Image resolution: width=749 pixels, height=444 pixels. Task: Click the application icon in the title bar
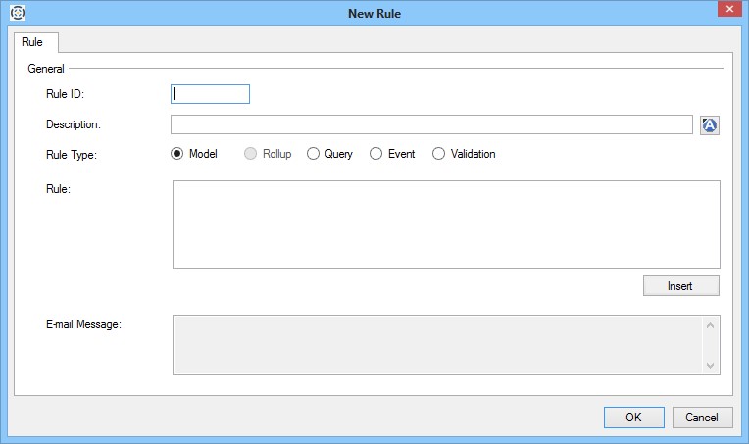coord(17,13)
